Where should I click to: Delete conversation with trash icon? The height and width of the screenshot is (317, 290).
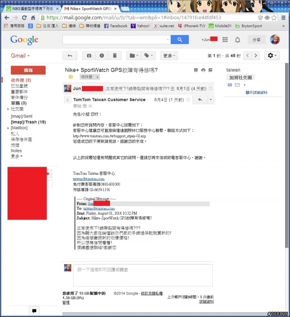click(x=114, y=56)
